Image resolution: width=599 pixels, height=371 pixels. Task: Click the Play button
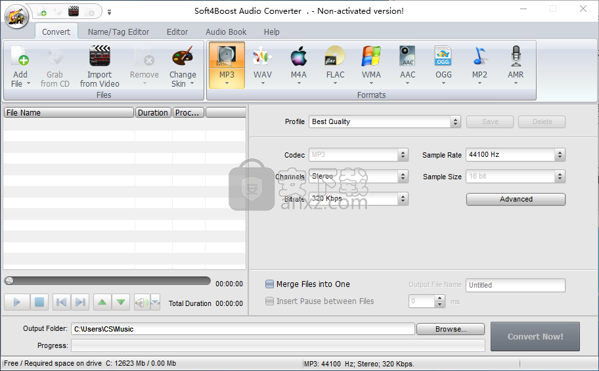pos(17,302)
